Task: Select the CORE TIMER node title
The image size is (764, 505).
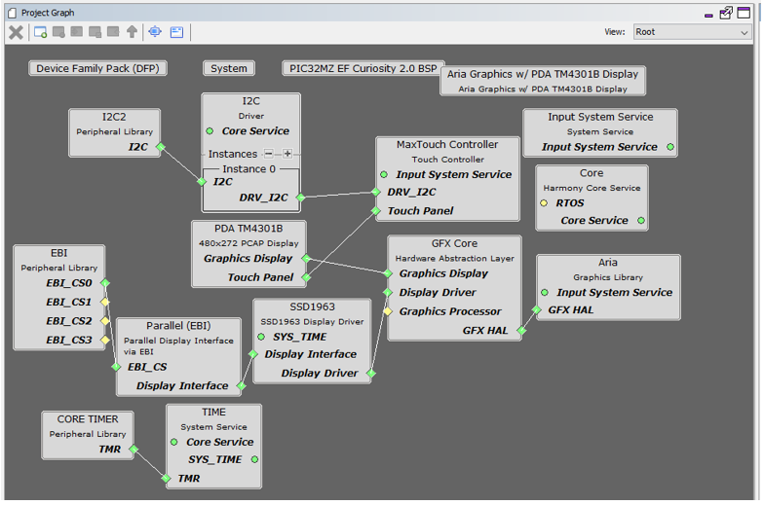Action: pos(88,419)
